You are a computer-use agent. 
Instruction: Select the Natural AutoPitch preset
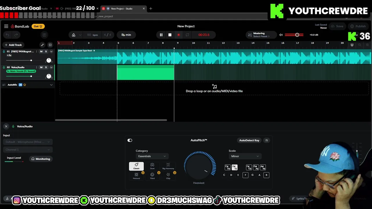[136, 176]
